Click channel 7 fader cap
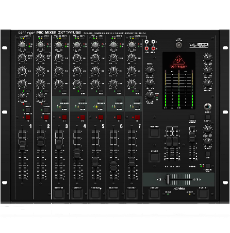 (132, 161)
